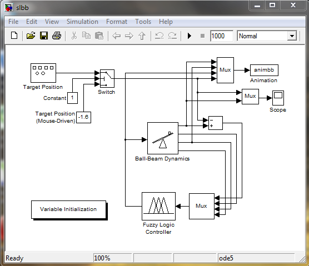Image resolution: width=309 pixels, height=266 pixels.
Task: Click the Scope block label
Action: (278, 110)
